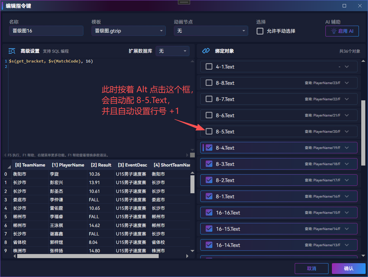Click the data table horizontal scrollbar thumb
Viewport: 368px width, 277px height.
pyautogui.click(x=88, y=256)
